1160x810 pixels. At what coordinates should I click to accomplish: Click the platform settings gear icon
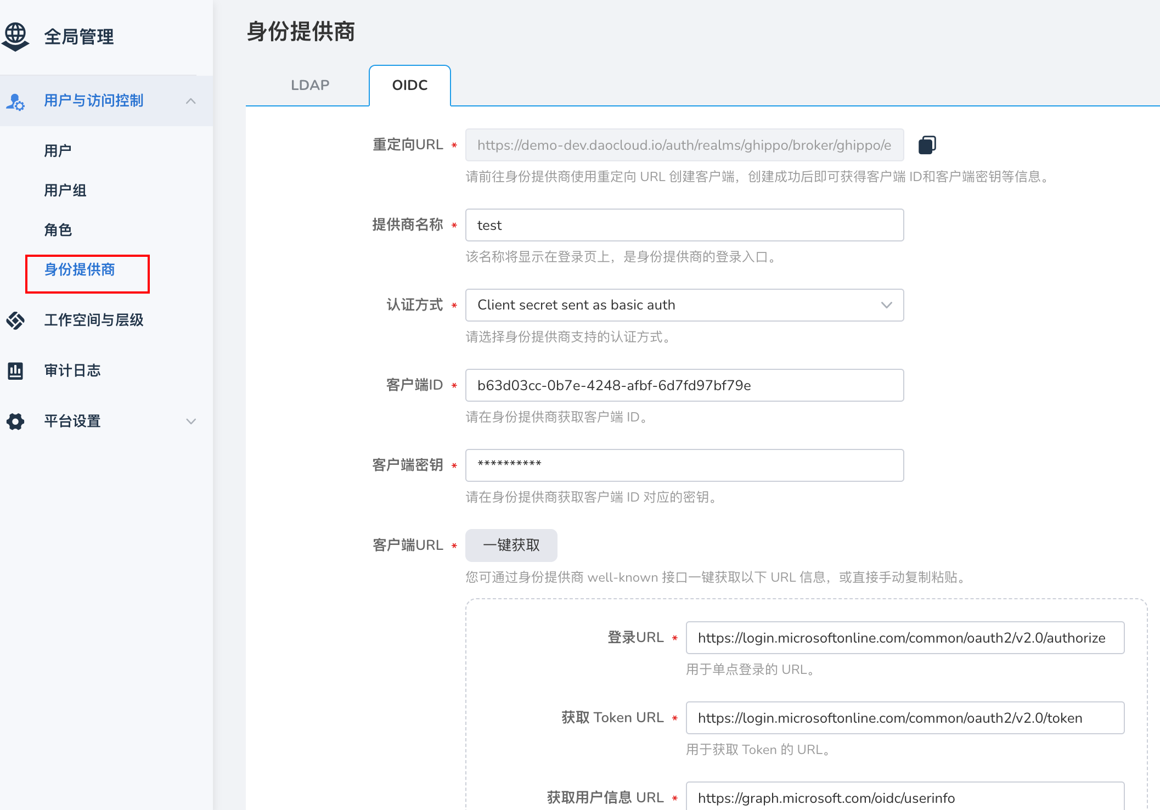[x=15, y=421]
